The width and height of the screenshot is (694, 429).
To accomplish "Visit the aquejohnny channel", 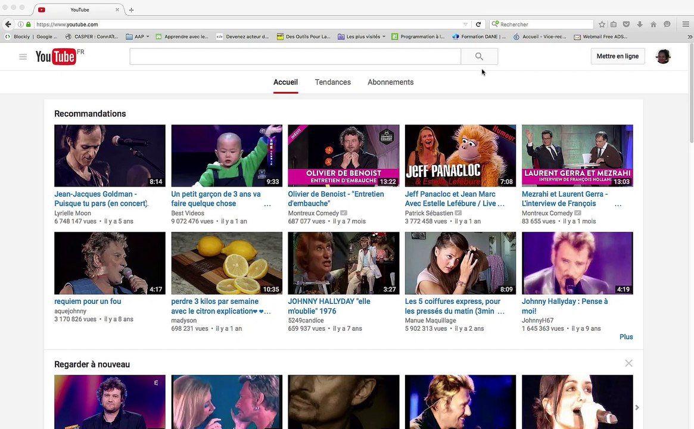I will (70, 311).
